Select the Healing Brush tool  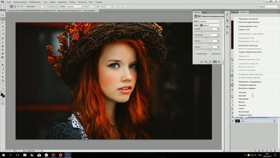coord(3,38)
